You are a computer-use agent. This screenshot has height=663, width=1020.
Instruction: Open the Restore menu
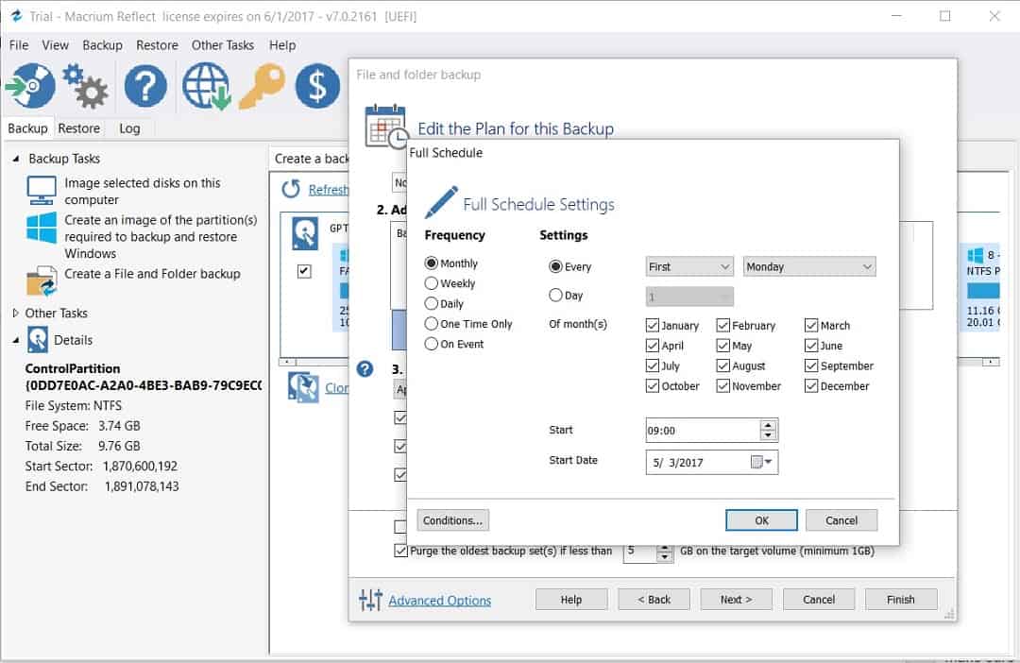click(x=157, y=45)
